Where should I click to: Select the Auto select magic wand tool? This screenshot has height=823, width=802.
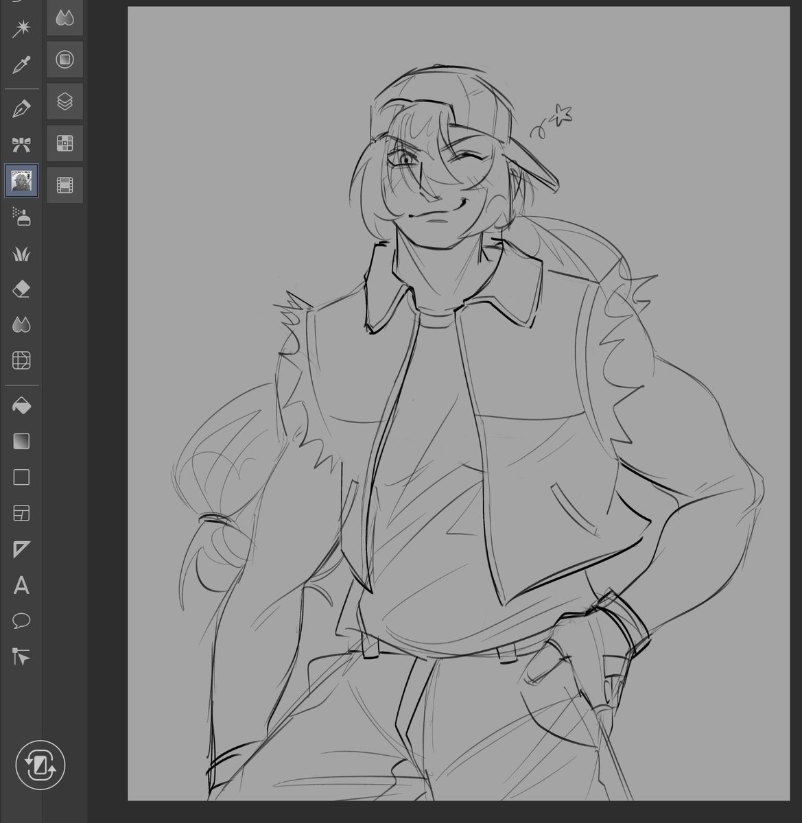point(21,29)
